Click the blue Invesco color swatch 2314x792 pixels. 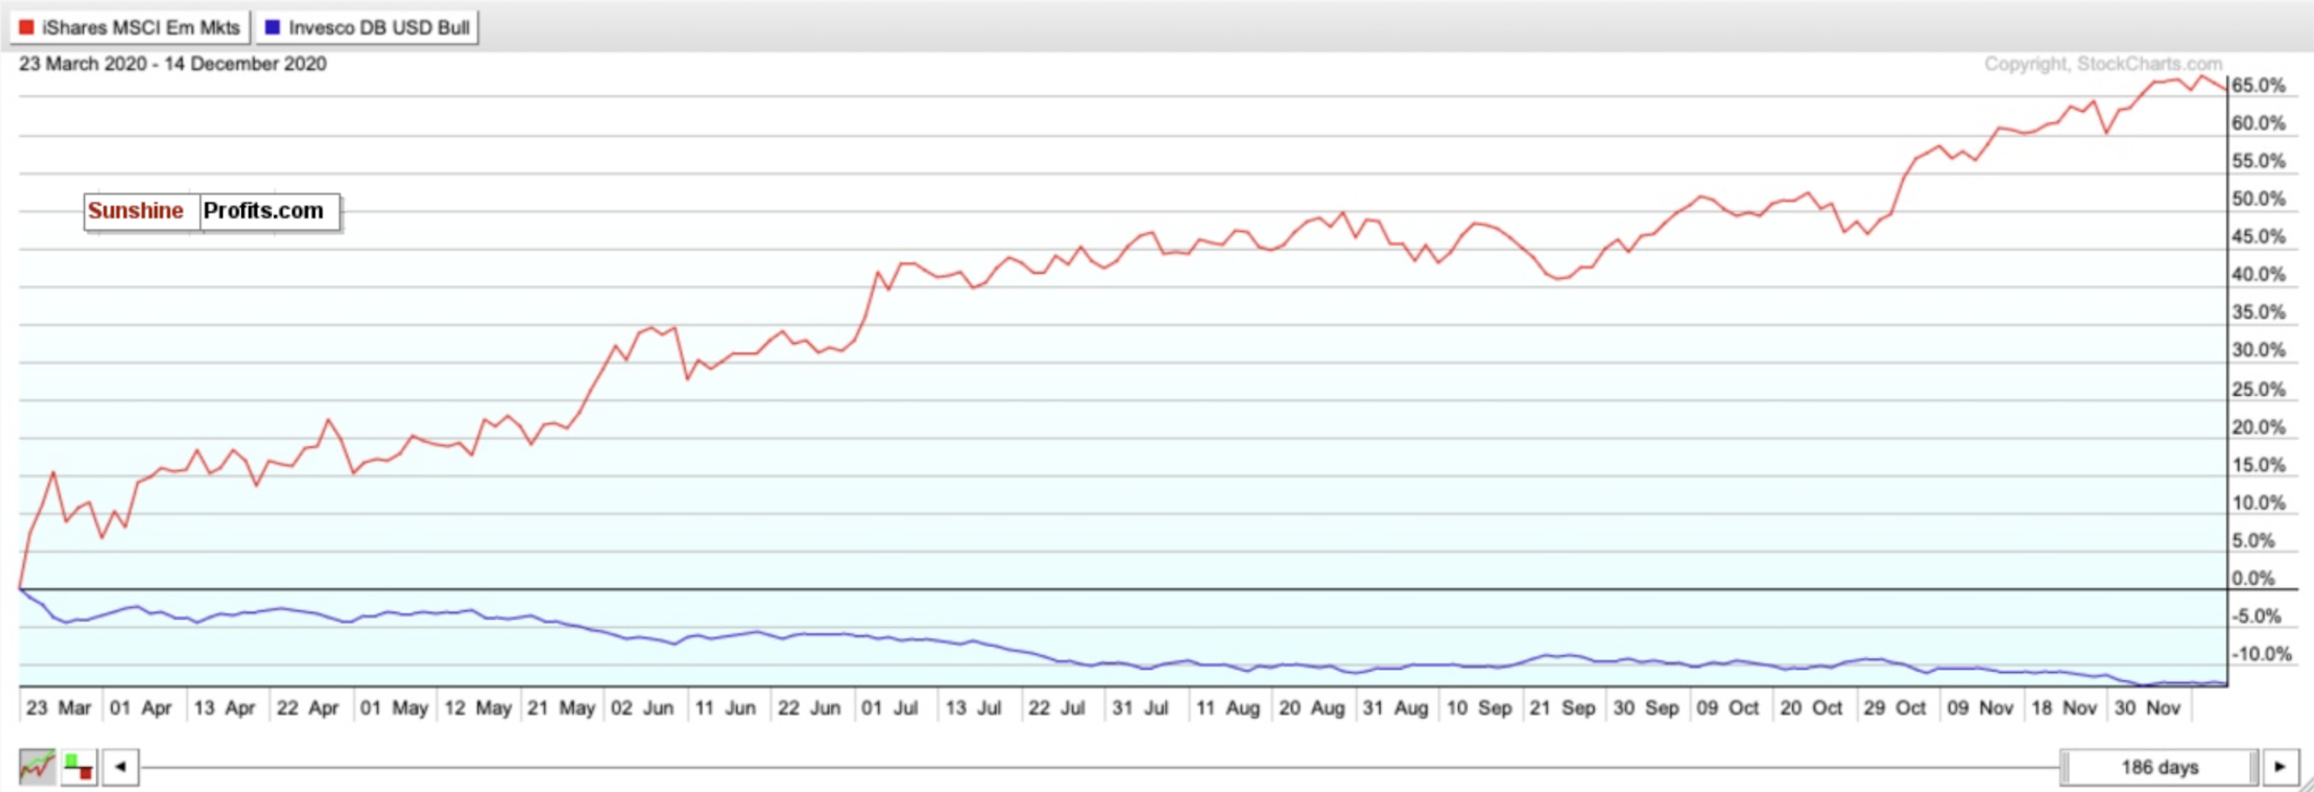(x=272, y=28)
